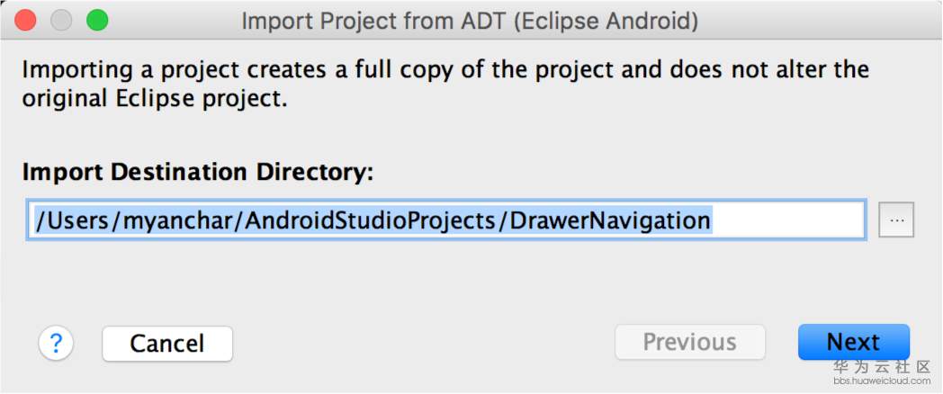The width and height of the screenshot is (943, 394).
Task: Minimize the dialog with the yellow button
Action: point(61,21)
